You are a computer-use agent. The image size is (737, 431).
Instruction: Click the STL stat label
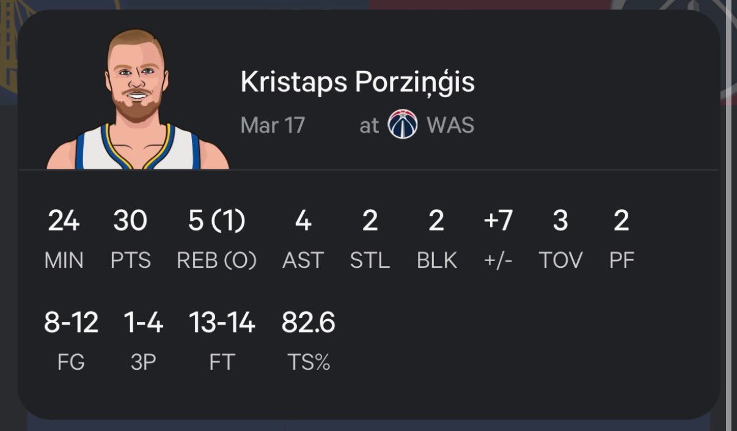(x=370, y=260)
